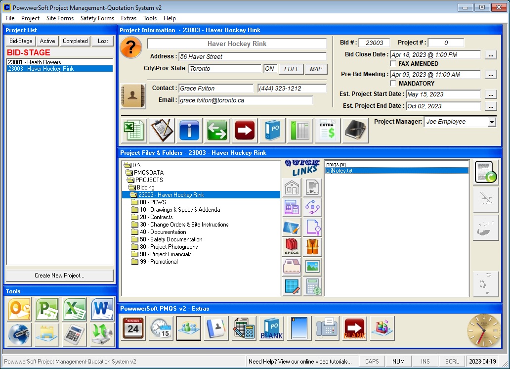Open the EXTRA dollar document icon
Image resolution: width=510 pixels, height=369 pixels.
point(327,131)
